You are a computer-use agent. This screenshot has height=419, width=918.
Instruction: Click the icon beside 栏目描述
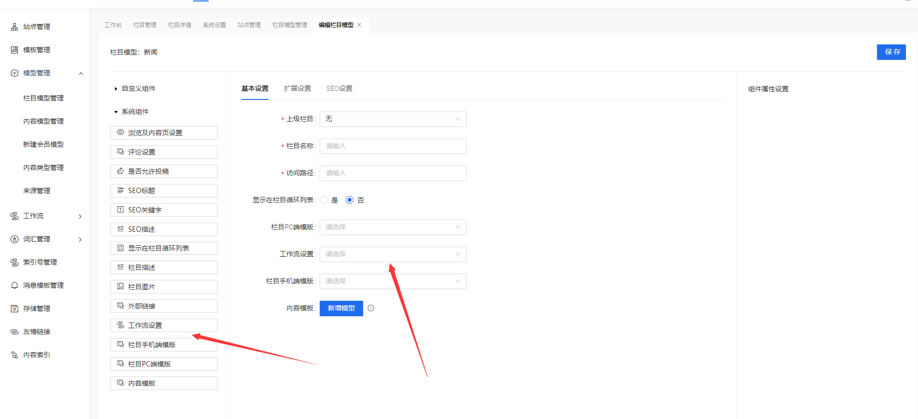tap(121, 267)
